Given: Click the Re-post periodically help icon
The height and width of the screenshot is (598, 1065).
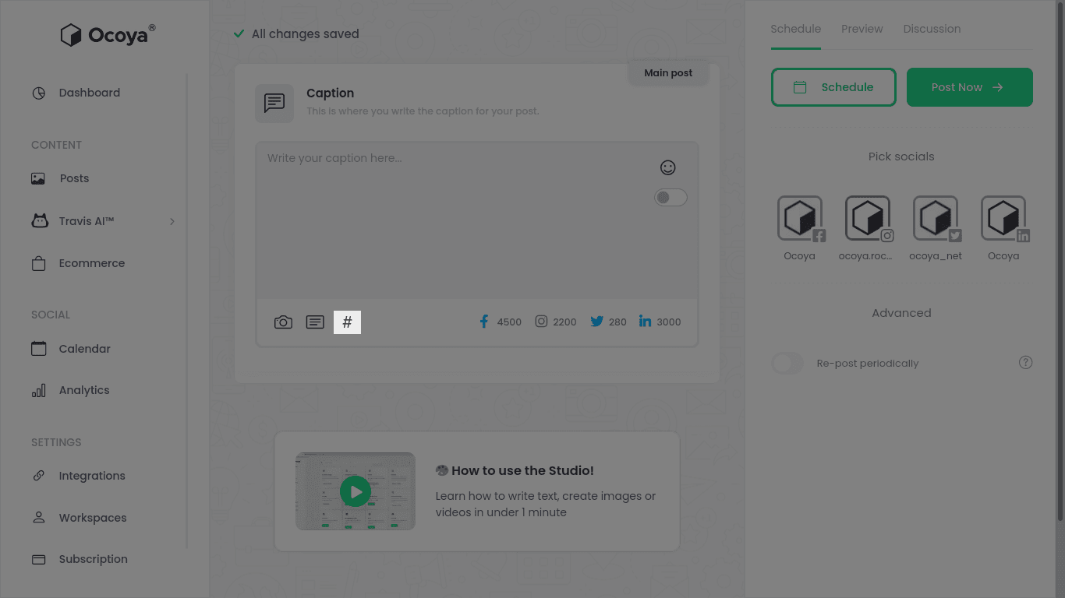Looking at the screenshot, I should coord(1026,363).
